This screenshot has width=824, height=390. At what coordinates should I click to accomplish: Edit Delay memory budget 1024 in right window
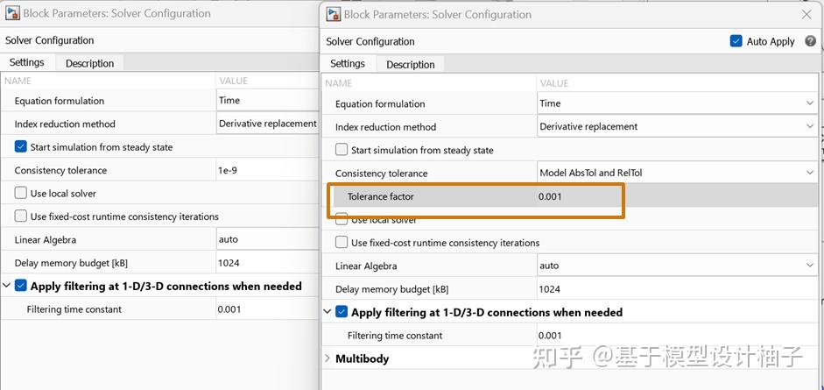coord(678,289)
